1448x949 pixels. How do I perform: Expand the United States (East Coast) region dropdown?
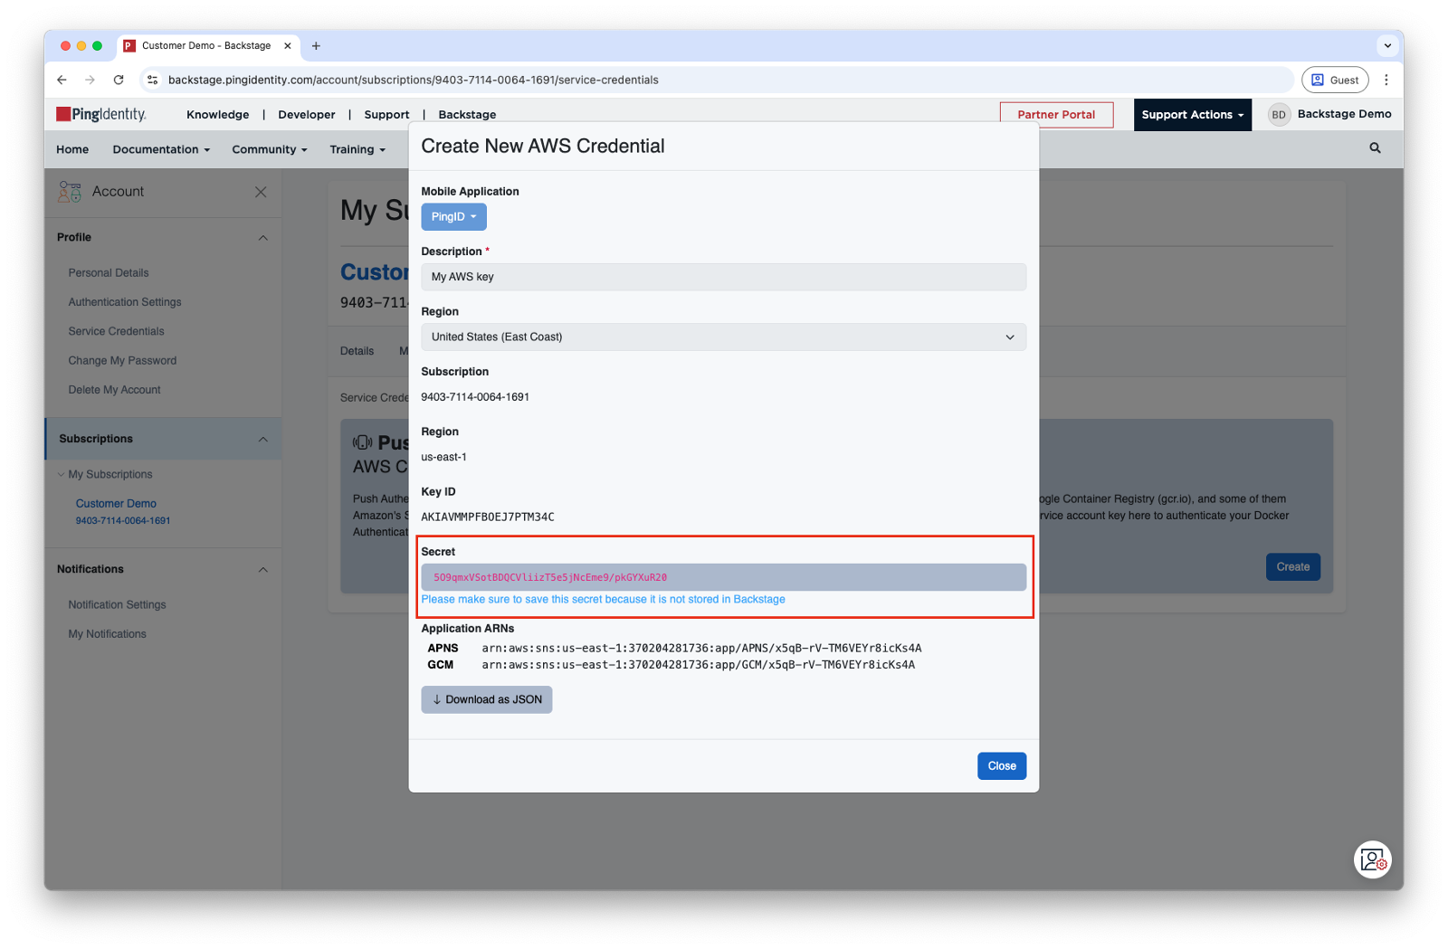[x=723, y=337]
